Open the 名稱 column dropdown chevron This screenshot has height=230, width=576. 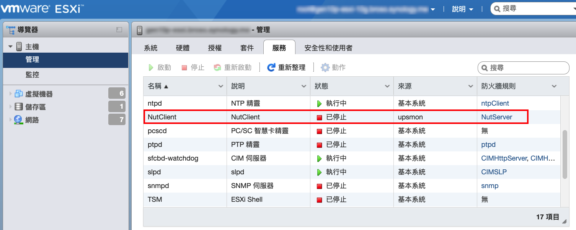click(221, 87)
